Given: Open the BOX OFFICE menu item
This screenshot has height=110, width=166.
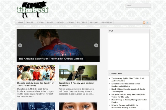Looking at the screenshot, I should [82, 23].
